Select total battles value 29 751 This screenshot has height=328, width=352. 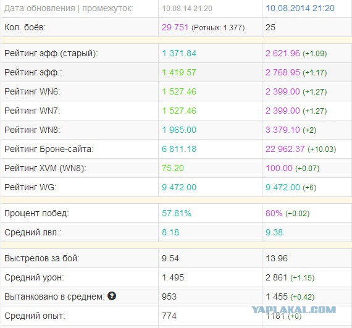(x=175, y=27)
